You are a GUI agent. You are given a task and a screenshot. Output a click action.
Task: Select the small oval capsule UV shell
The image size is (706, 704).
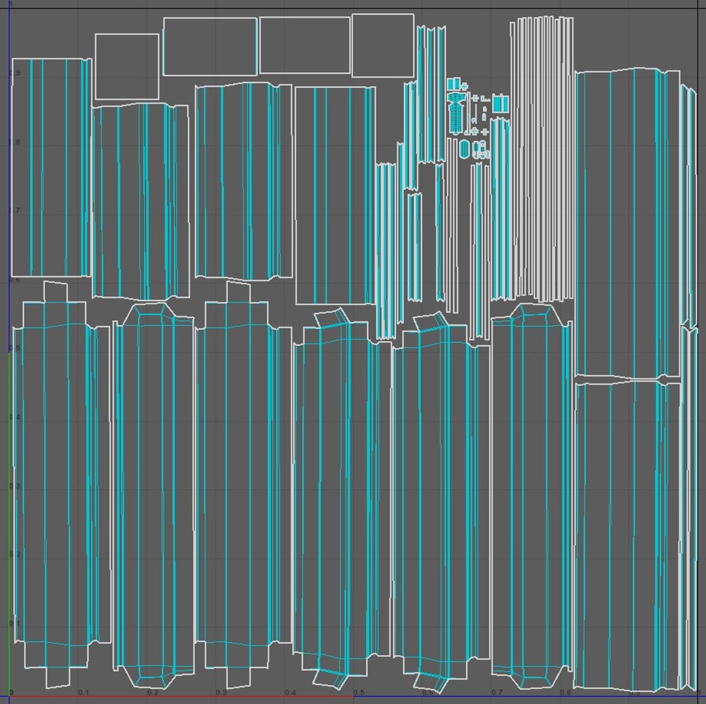(x=464, y=149)
